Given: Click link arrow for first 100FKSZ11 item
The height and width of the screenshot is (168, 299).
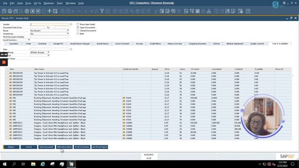Looking at the screenshot, I should (x=10, y=123).
